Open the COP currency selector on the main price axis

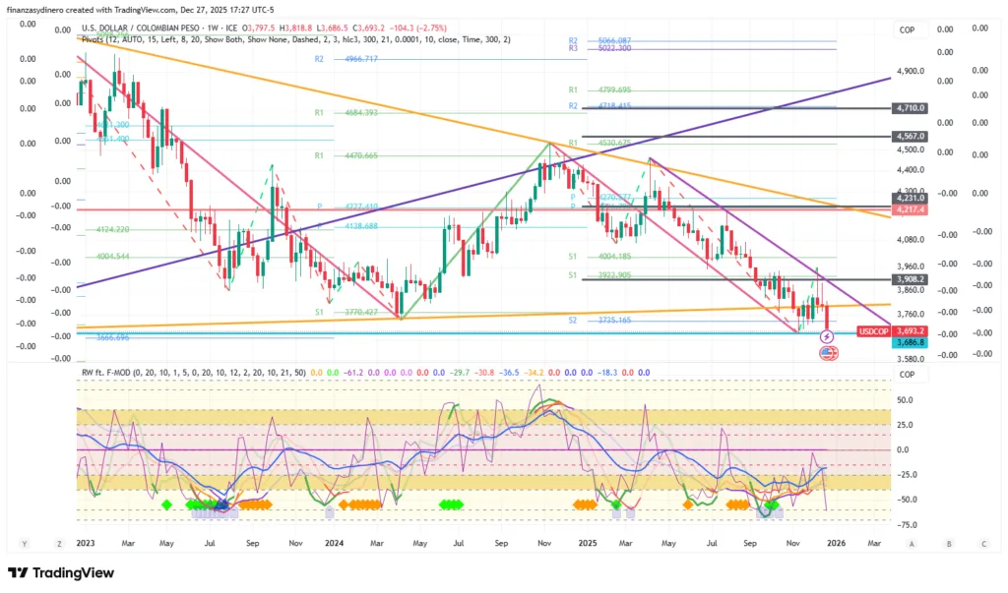pos(907,30)
